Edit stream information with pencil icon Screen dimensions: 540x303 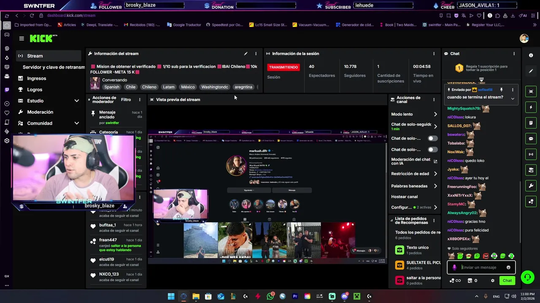pos(246,53)
